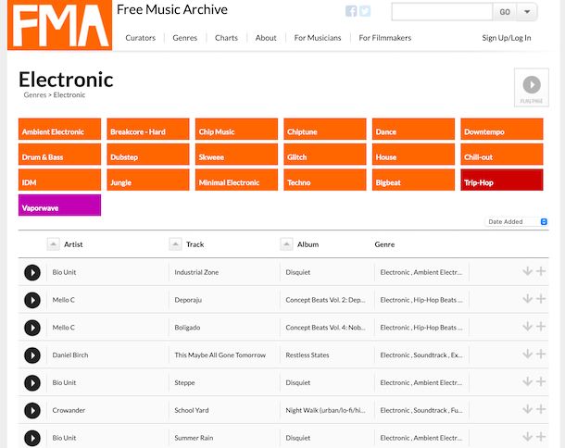Viewport: 565px width, 448px height.
Task: Select the Chip Music genre tile
Action: pos(236,129)
